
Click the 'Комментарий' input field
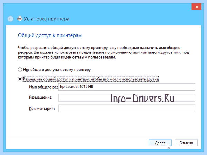(127, 108)
